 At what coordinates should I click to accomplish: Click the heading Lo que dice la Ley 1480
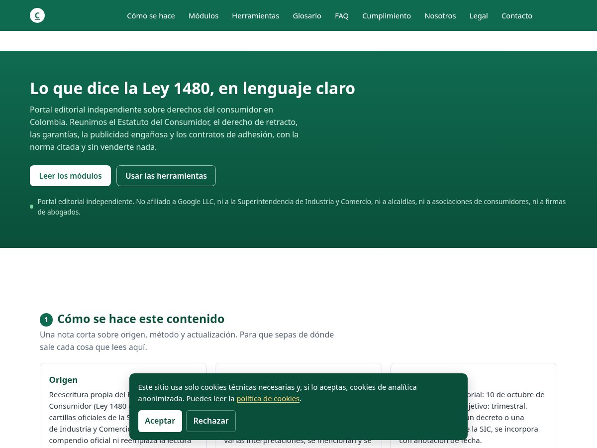(193, 88)
